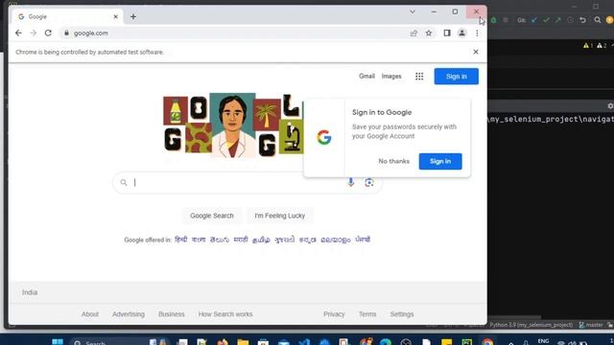Image resolution: width=614 pixels, height=345 pixels.
Task: Switch Google to the last offered language (ਪੰਜਾਬੀ)
Action: point(363,240)
